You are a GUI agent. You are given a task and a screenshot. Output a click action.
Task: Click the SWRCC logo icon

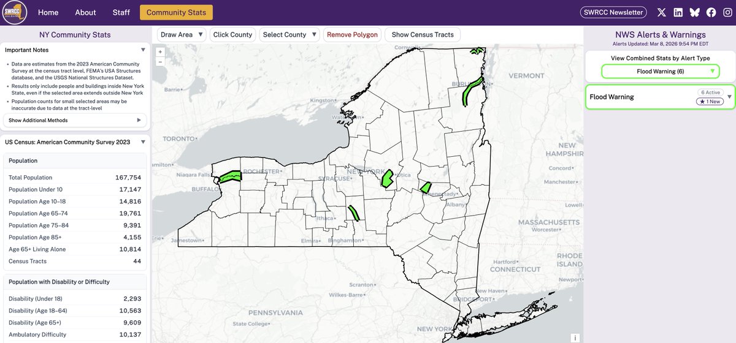13,12
